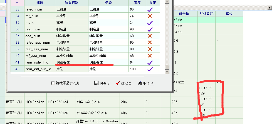The width and height of the screenshot is (272, 124).
Task: Click display checkmark in mark row
Action: 150,23
